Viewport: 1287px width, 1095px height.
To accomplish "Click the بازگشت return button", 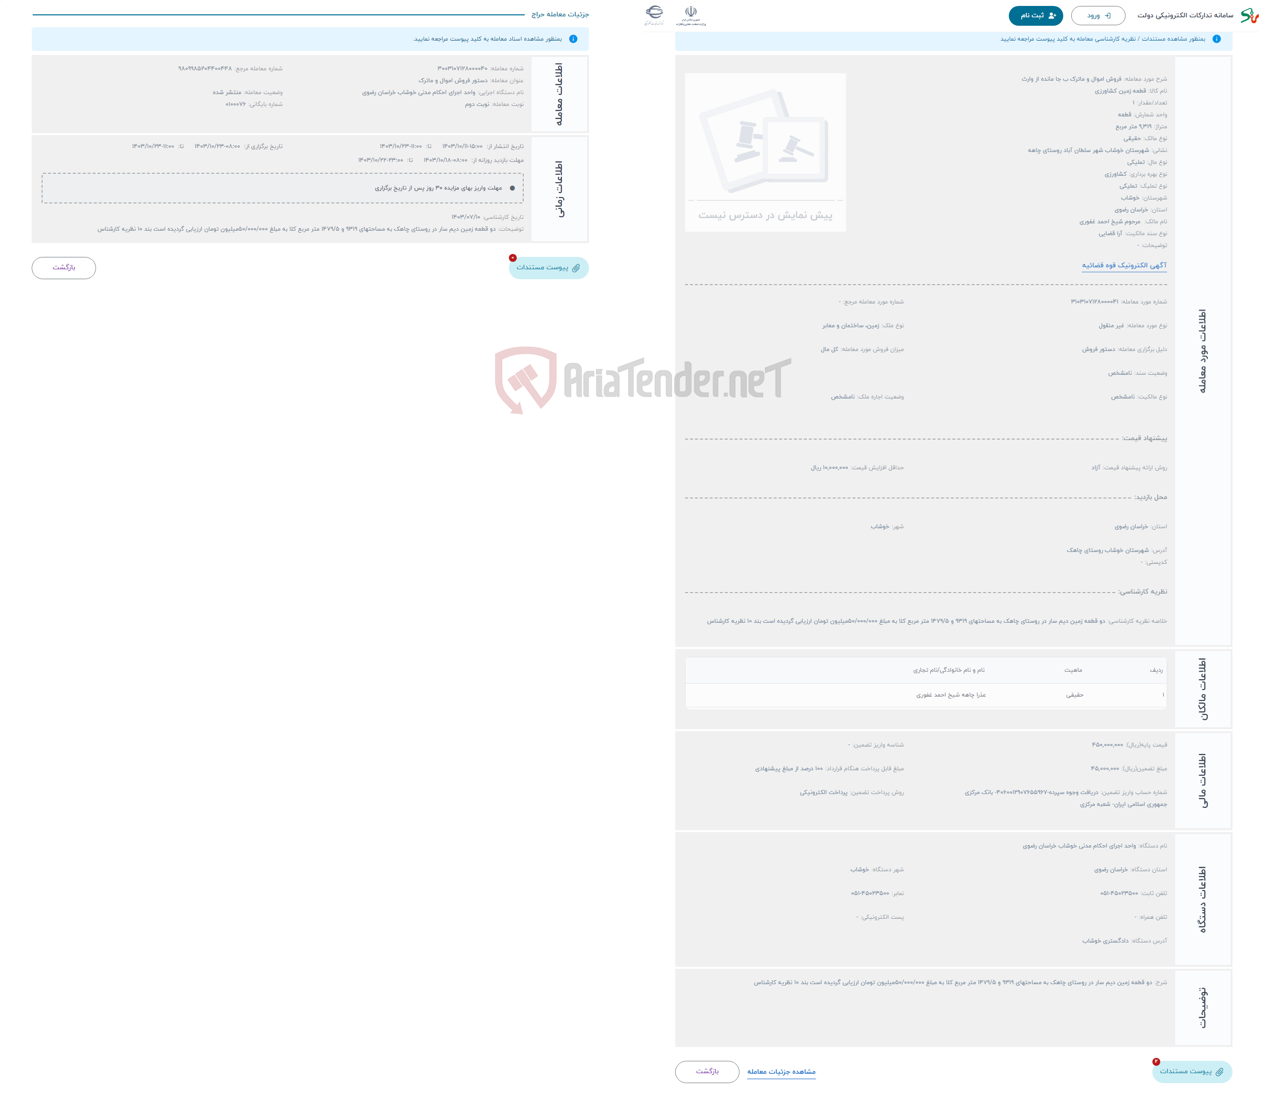I will tap(61, 268).
